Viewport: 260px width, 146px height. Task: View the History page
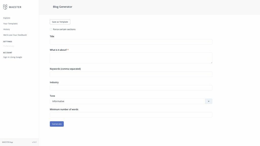tap(6, 29)
